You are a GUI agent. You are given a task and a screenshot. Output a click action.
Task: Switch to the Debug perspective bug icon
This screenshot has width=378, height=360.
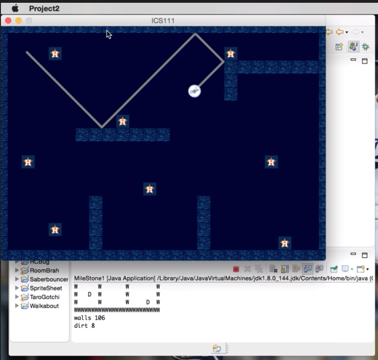click(x=365, y=46)
